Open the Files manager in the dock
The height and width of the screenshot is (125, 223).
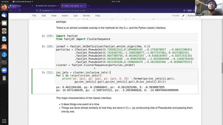(x=4, y=23)
